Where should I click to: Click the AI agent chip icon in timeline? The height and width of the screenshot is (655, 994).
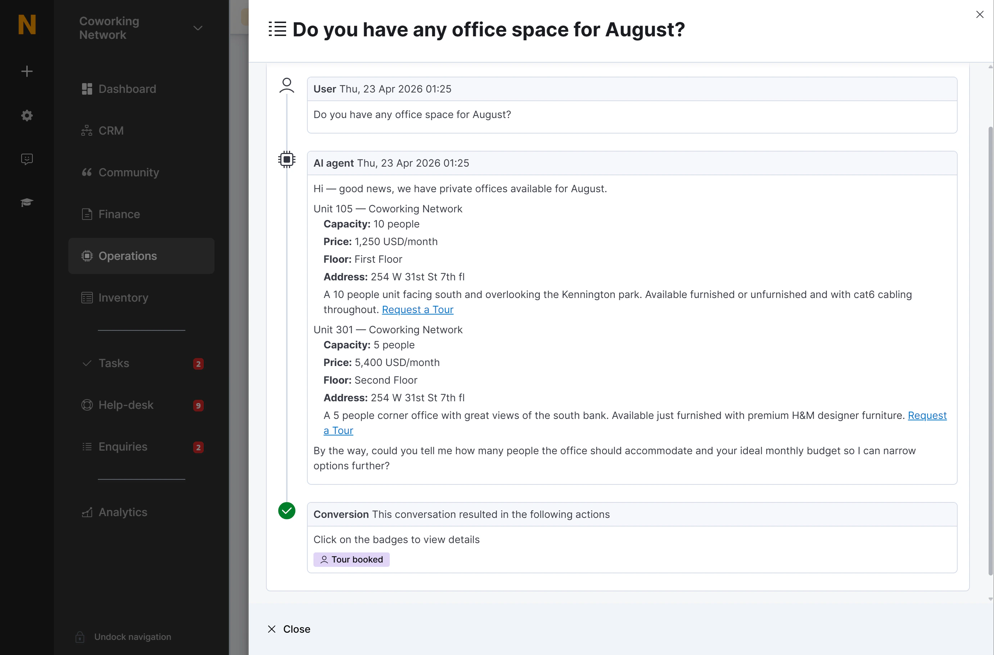287,159
